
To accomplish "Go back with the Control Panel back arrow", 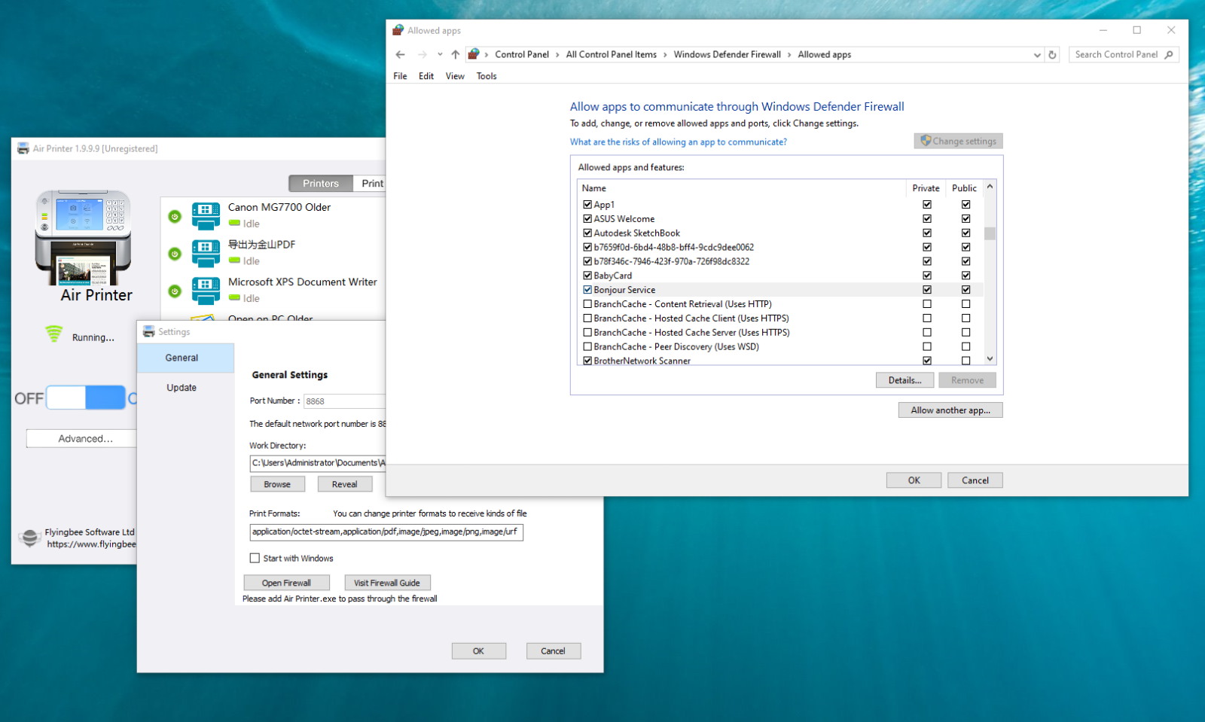I will (x=400, y=54).
